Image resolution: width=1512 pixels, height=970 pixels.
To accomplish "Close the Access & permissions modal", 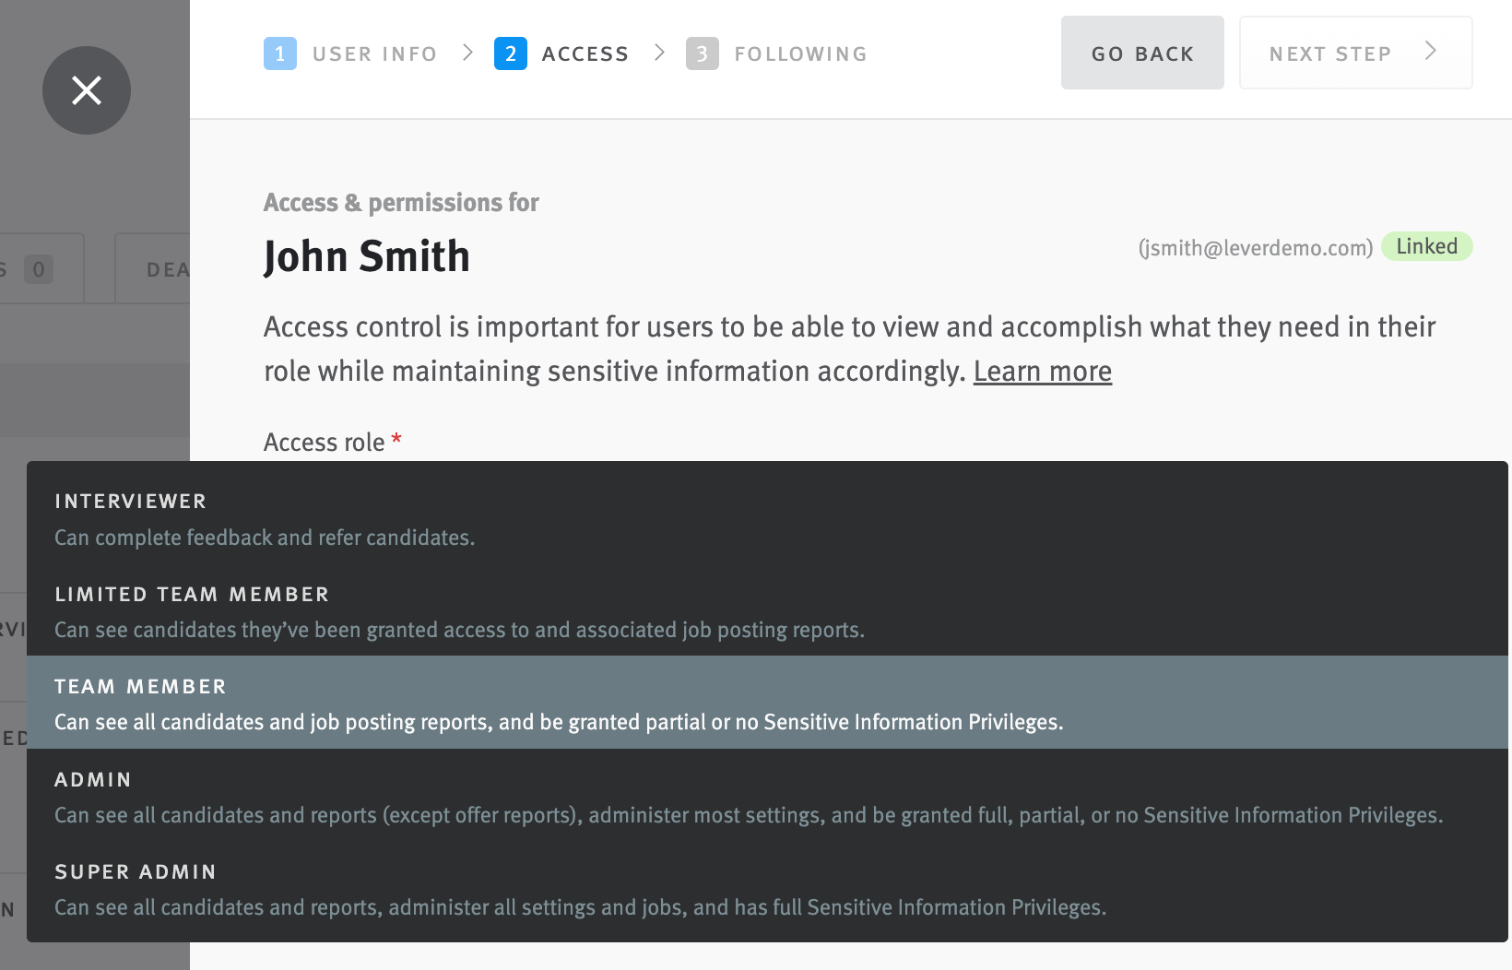I will [86, 90].
